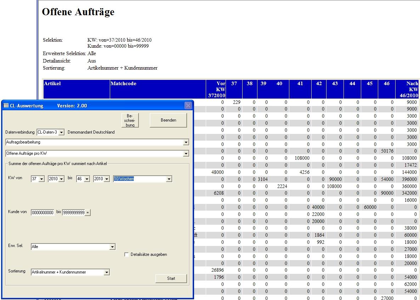Click the value 144000 in Nach KW column

tap(409, 172)
